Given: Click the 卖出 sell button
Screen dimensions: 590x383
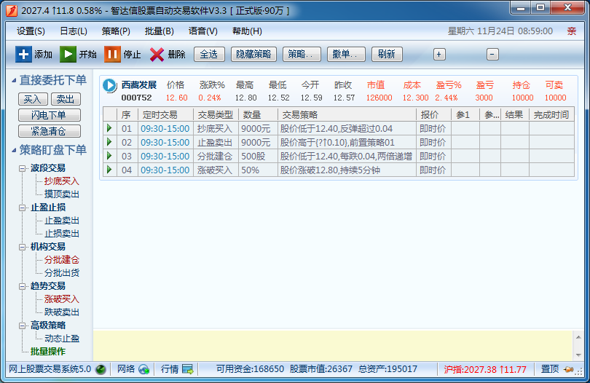Looking at the screenshot, I should pos(66,99).
